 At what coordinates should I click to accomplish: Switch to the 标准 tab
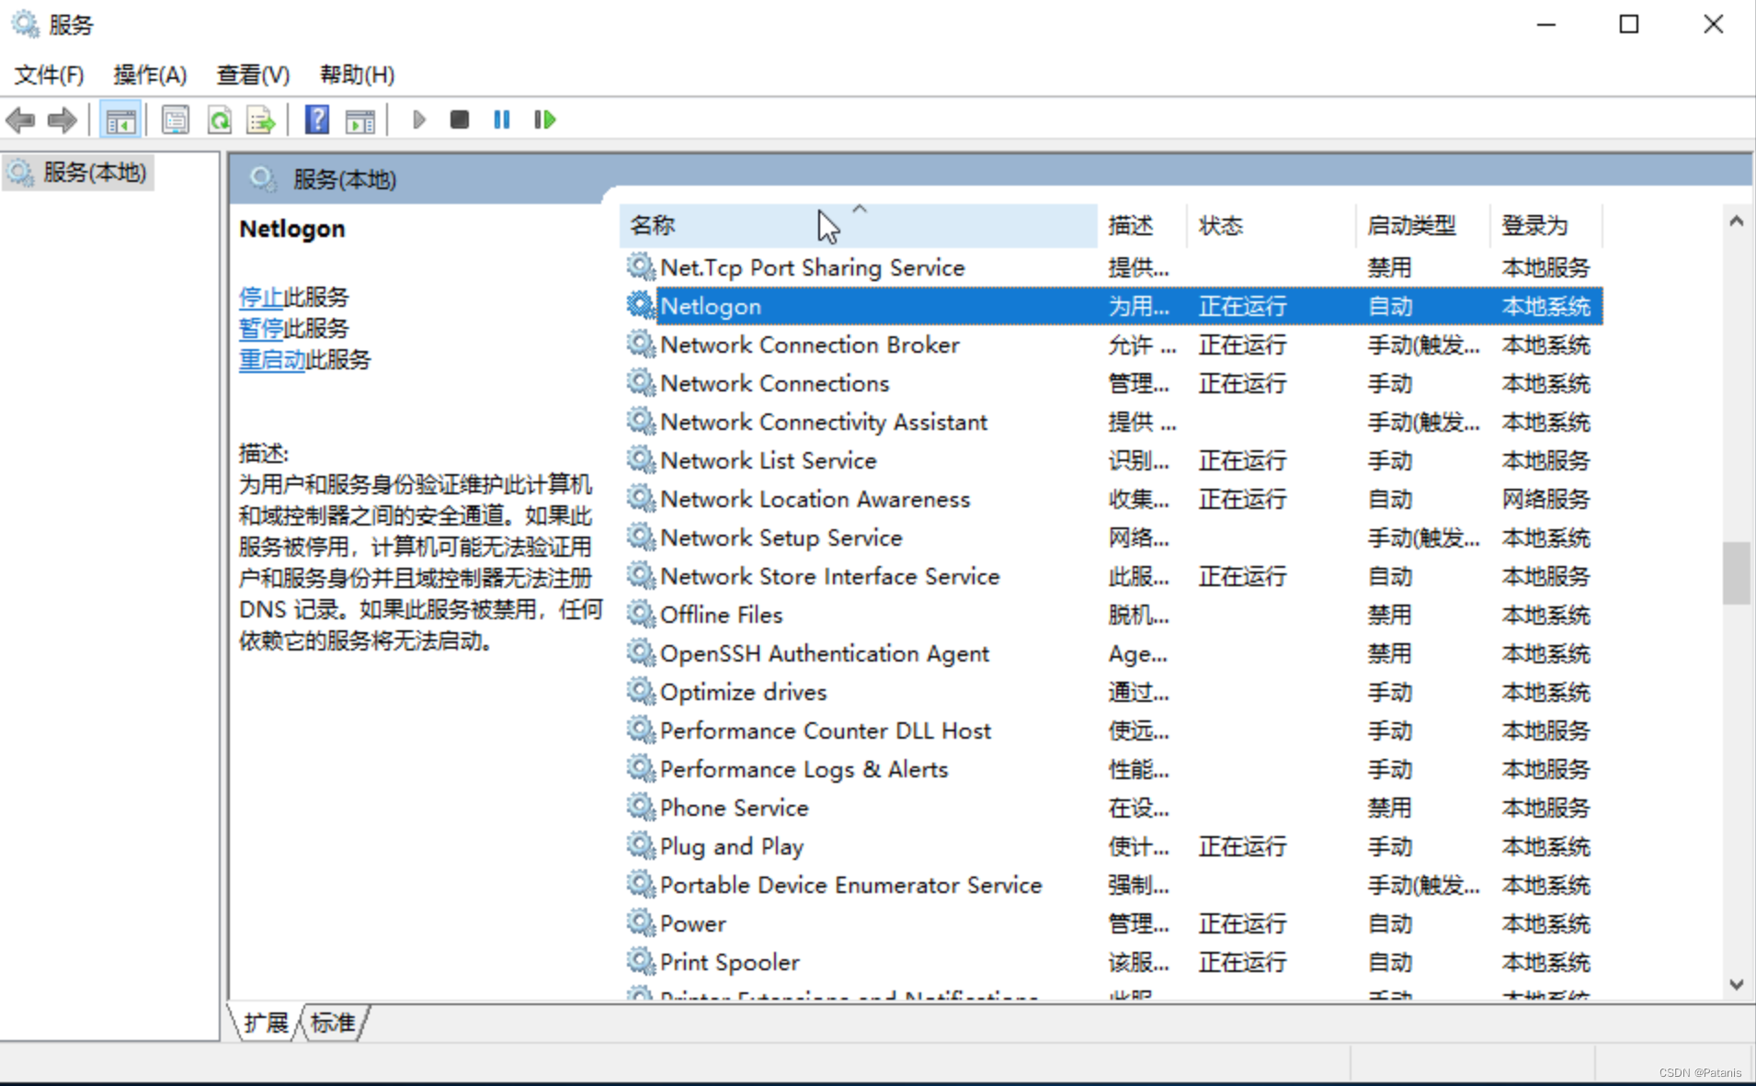point(333,1022)
